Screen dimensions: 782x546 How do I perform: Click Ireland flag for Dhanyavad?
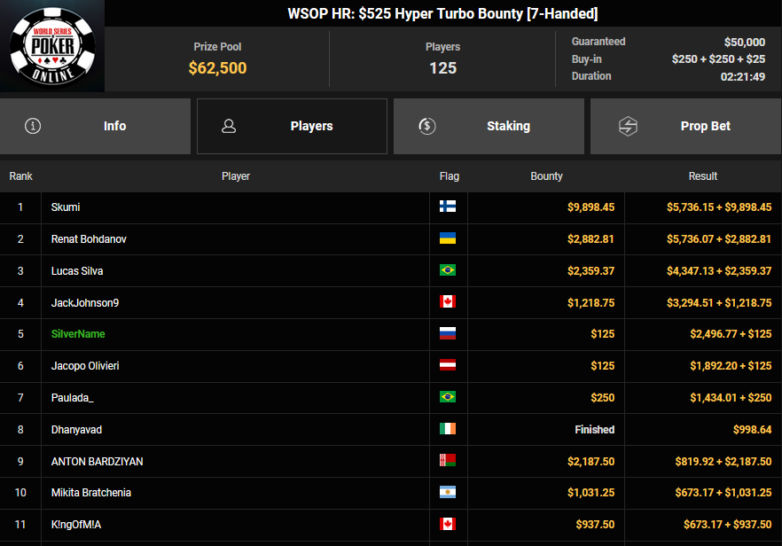[448, 430]
